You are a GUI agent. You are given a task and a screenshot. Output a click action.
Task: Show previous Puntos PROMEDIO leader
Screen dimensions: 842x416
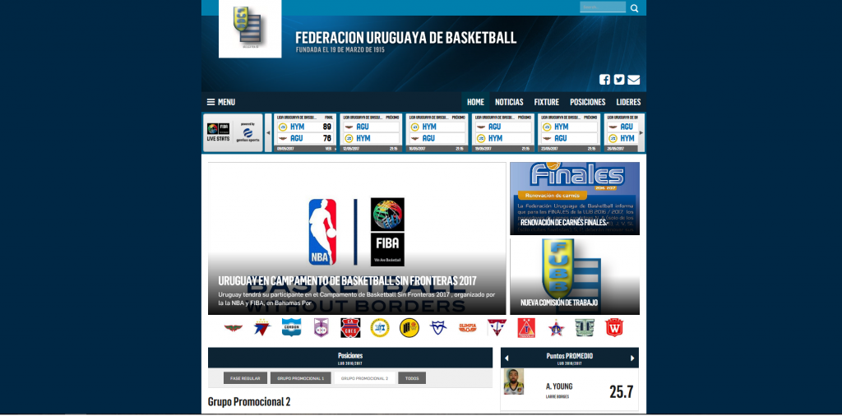[x=507, y=358]
